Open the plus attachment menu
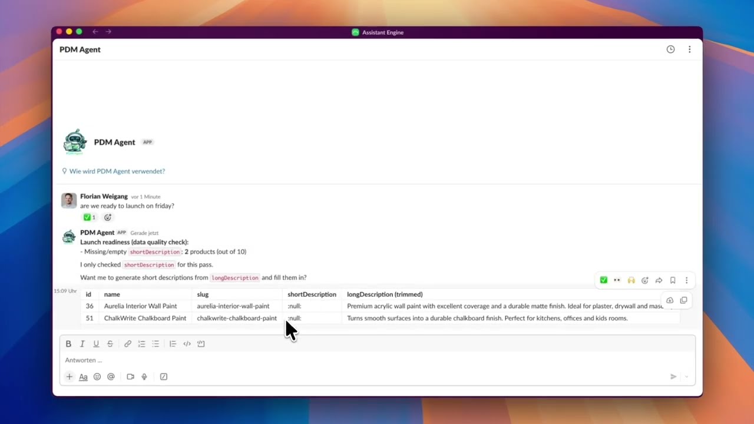 coord(70,377)
